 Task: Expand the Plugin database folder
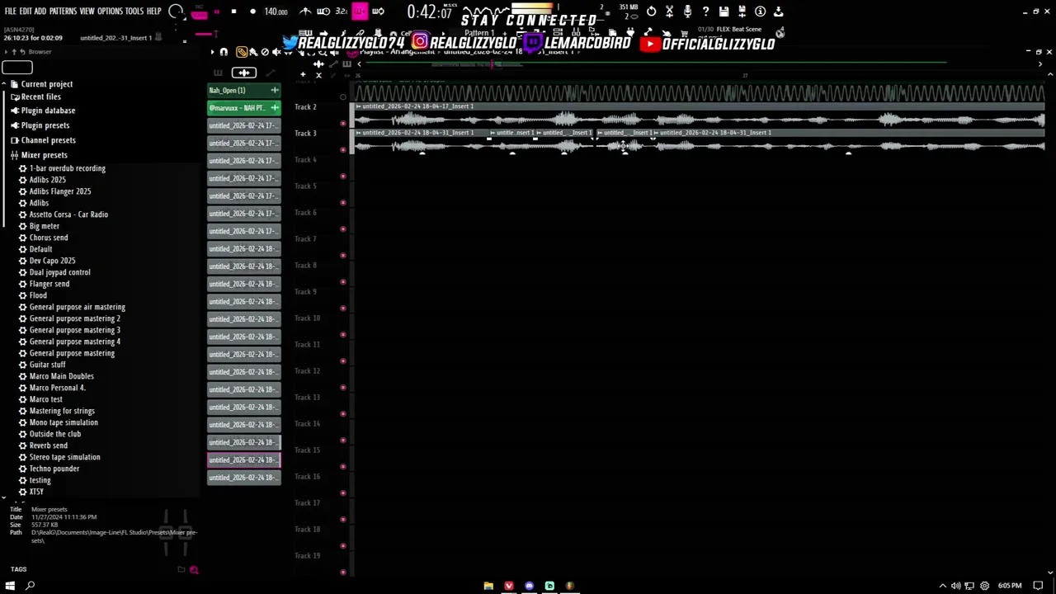pos(48,111)
